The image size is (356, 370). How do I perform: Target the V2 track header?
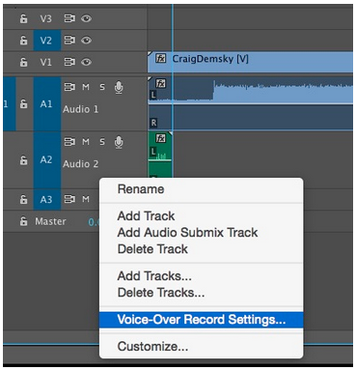pyautogui.click(x=46, y=41)
